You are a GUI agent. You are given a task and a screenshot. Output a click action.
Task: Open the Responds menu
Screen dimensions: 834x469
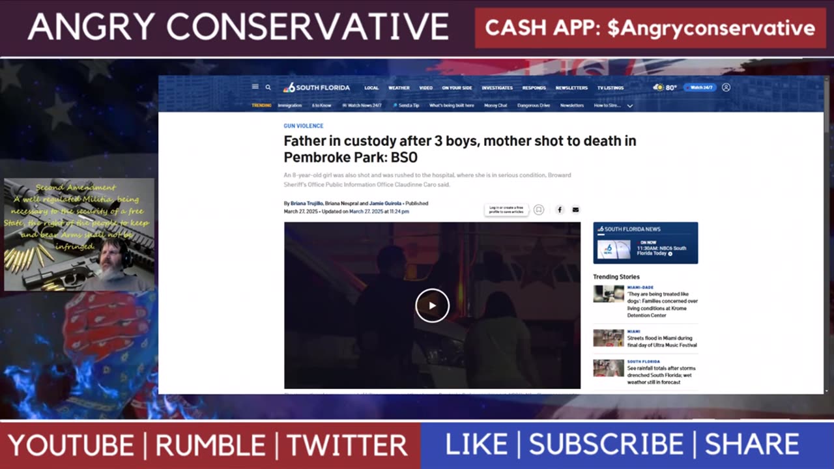(534, 87)
